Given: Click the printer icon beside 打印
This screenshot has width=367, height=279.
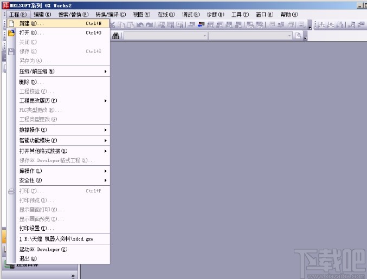Looking at the screenshot, I should (x=11, y=191).
